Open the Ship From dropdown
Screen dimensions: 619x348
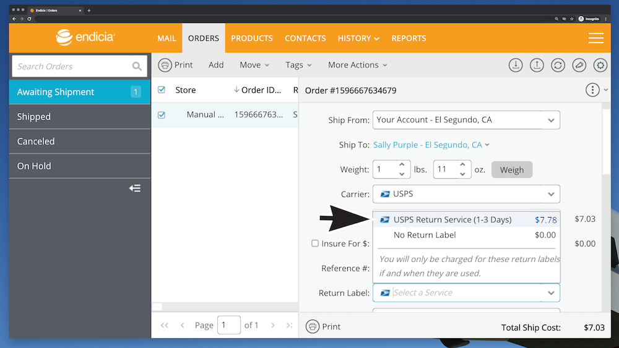(x=466, y=120)
